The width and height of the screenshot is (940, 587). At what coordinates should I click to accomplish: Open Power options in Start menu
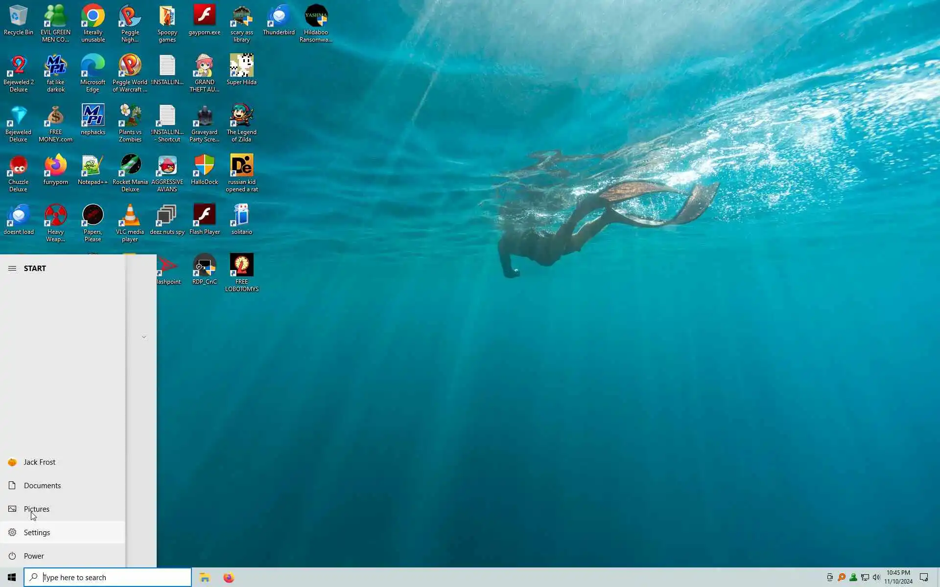pos(34,556)
